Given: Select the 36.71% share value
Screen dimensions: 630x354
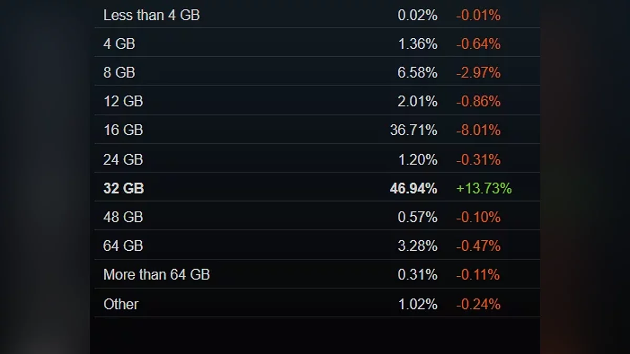Looking at the screenshot, I should click(x=413, y=130).
